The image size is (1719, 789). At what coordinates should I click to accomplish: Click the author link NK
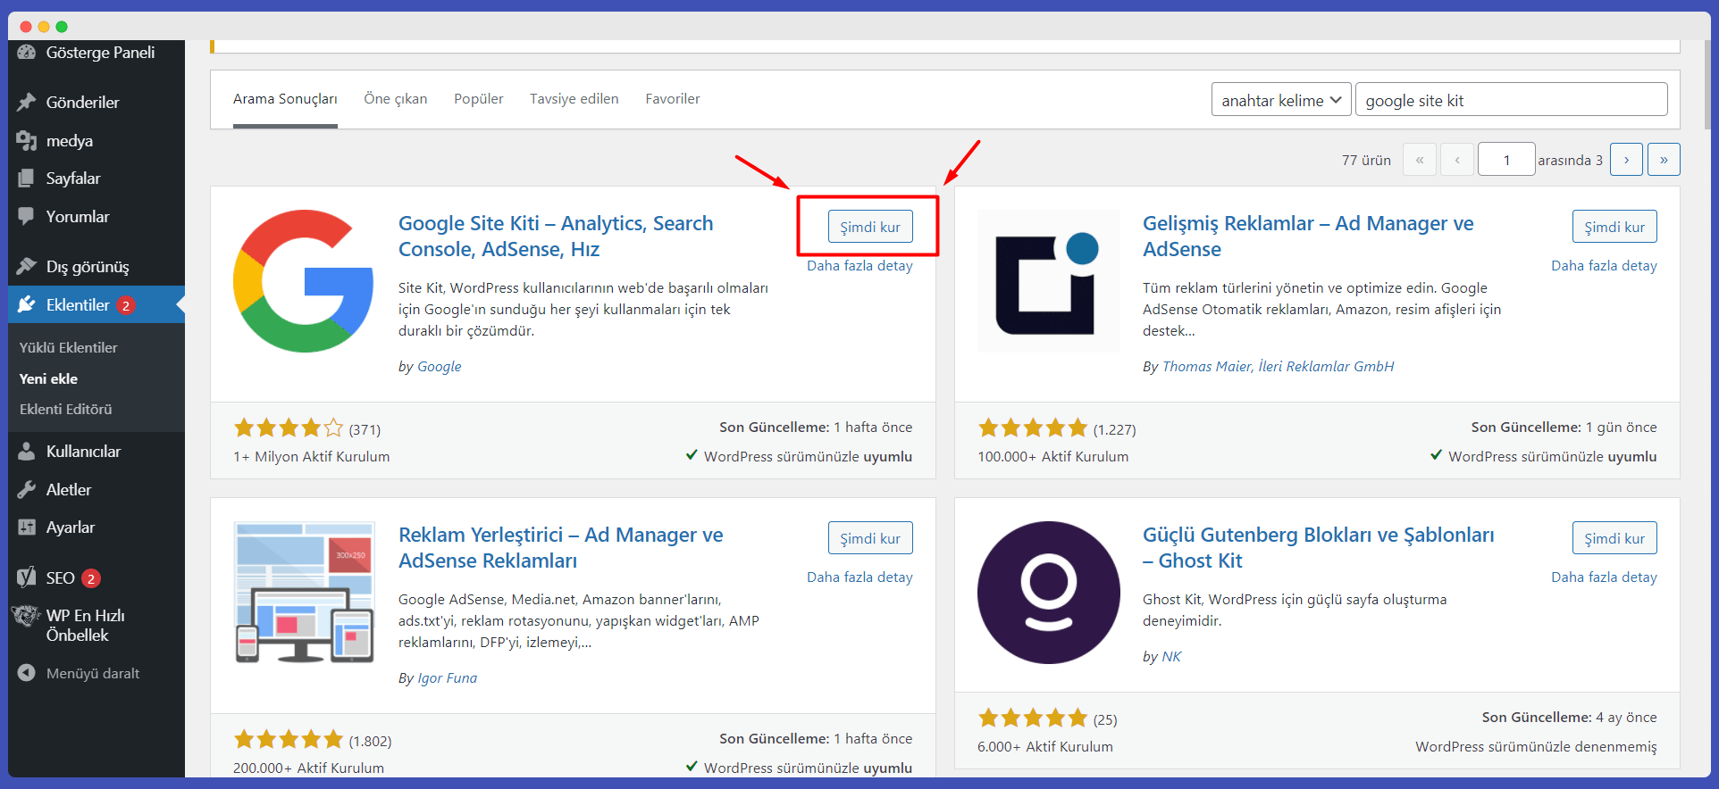point(1171,657)
